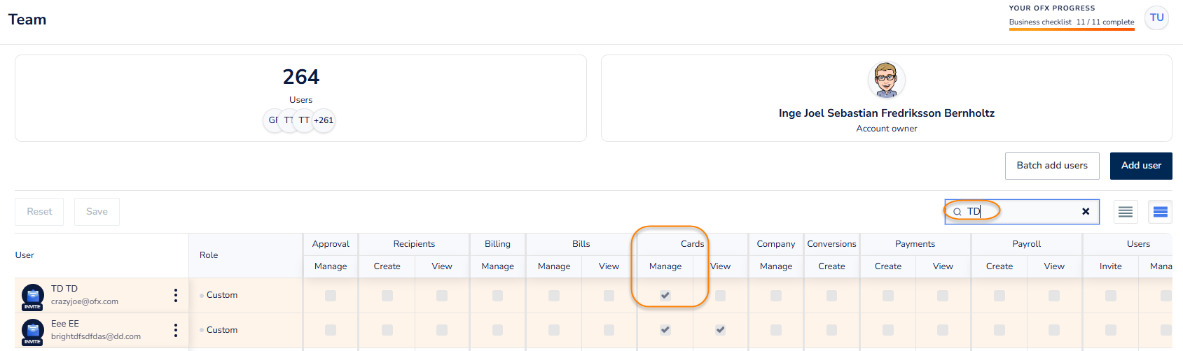The image size is (1183, 351).
Task: Click account owner avatar picture
Action: [886, 80]
